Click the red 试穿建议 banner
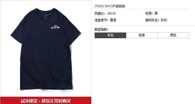Image resolution: width=195 pixels, height=104 pixels. click(46, 100)
